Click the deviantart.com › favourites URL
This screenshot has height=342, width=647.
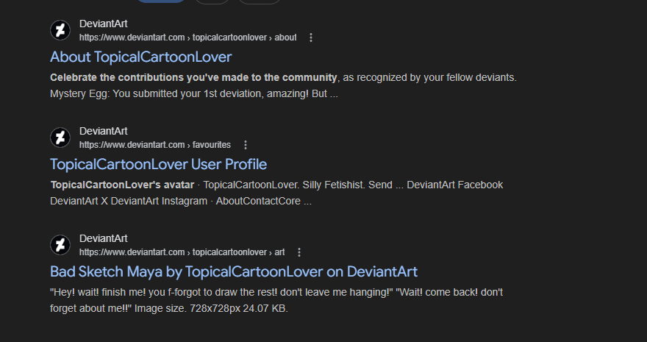click(154, 145)
